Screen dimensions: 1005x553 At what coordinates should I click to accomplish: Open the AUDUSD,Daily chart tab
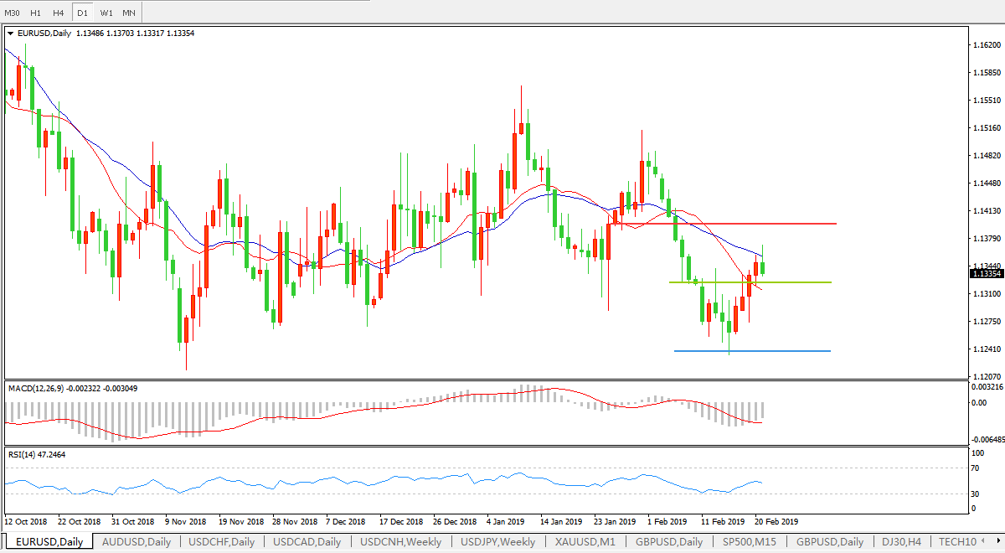136,542
